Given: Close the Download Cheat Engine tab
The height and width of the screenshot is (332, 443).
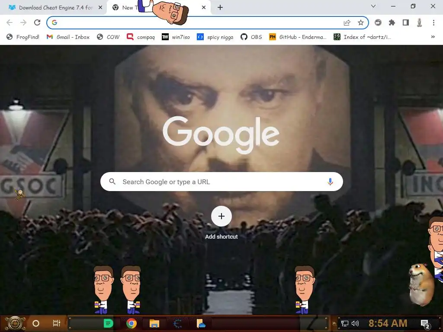Looking at the screenshot, I should tap(100, 8).
